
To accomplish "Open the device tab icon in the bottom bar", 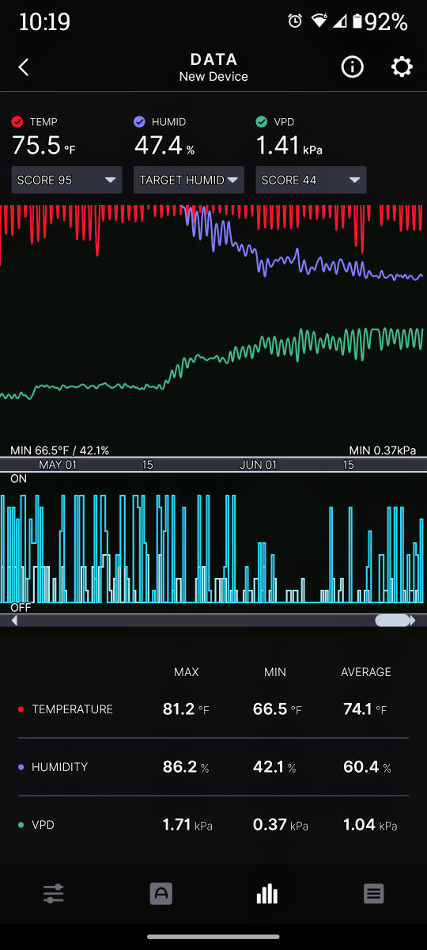I will click(161, 895).
